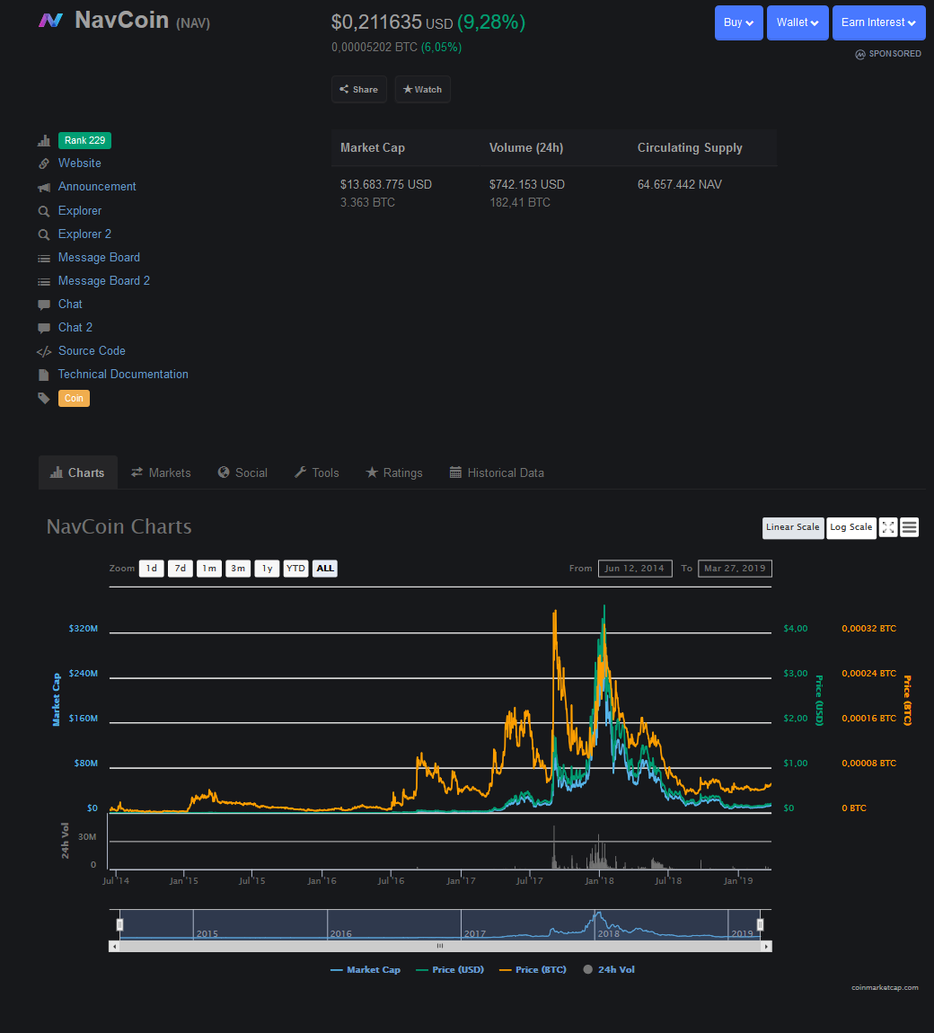Click the sponsored CoinMarketCap logo icon
Screen dimensions: 934x1033
click(x=860, y=54)
